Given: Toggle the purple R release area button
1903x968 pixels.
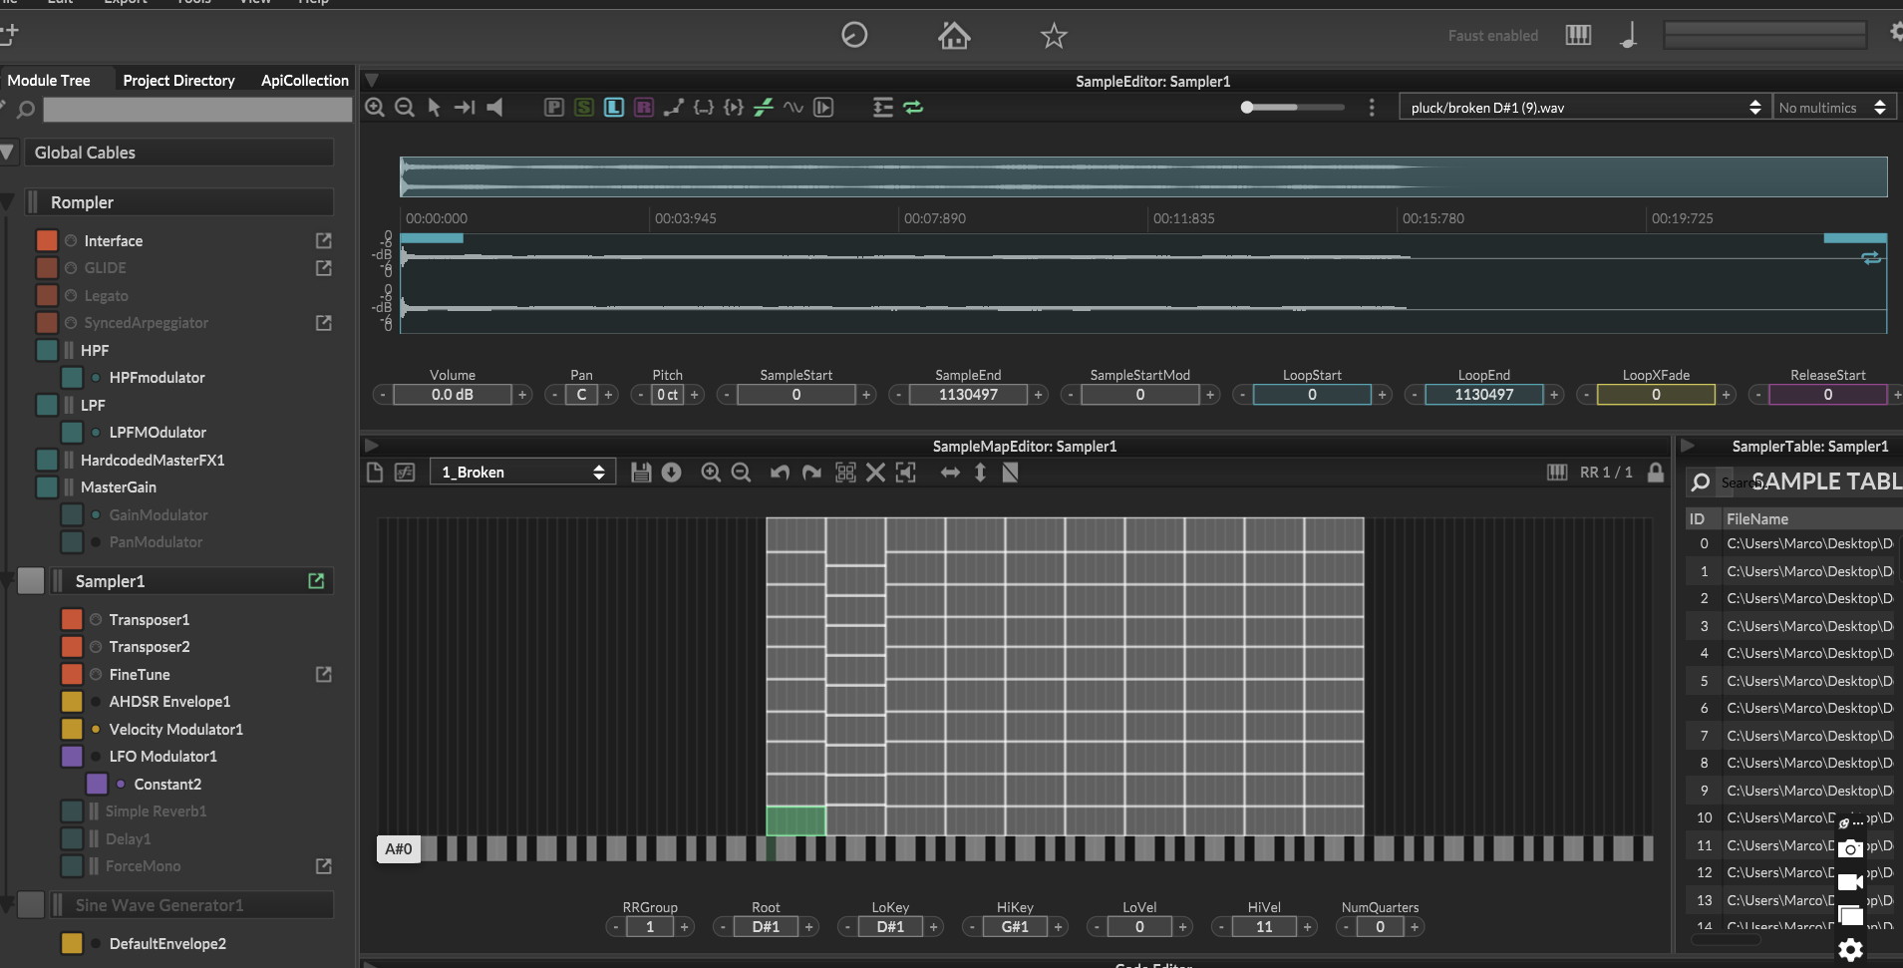Looking at the screenshot, I should coord(644,107).
